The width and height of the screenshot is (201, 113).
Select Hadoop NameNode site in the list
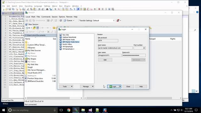(69, 37)
